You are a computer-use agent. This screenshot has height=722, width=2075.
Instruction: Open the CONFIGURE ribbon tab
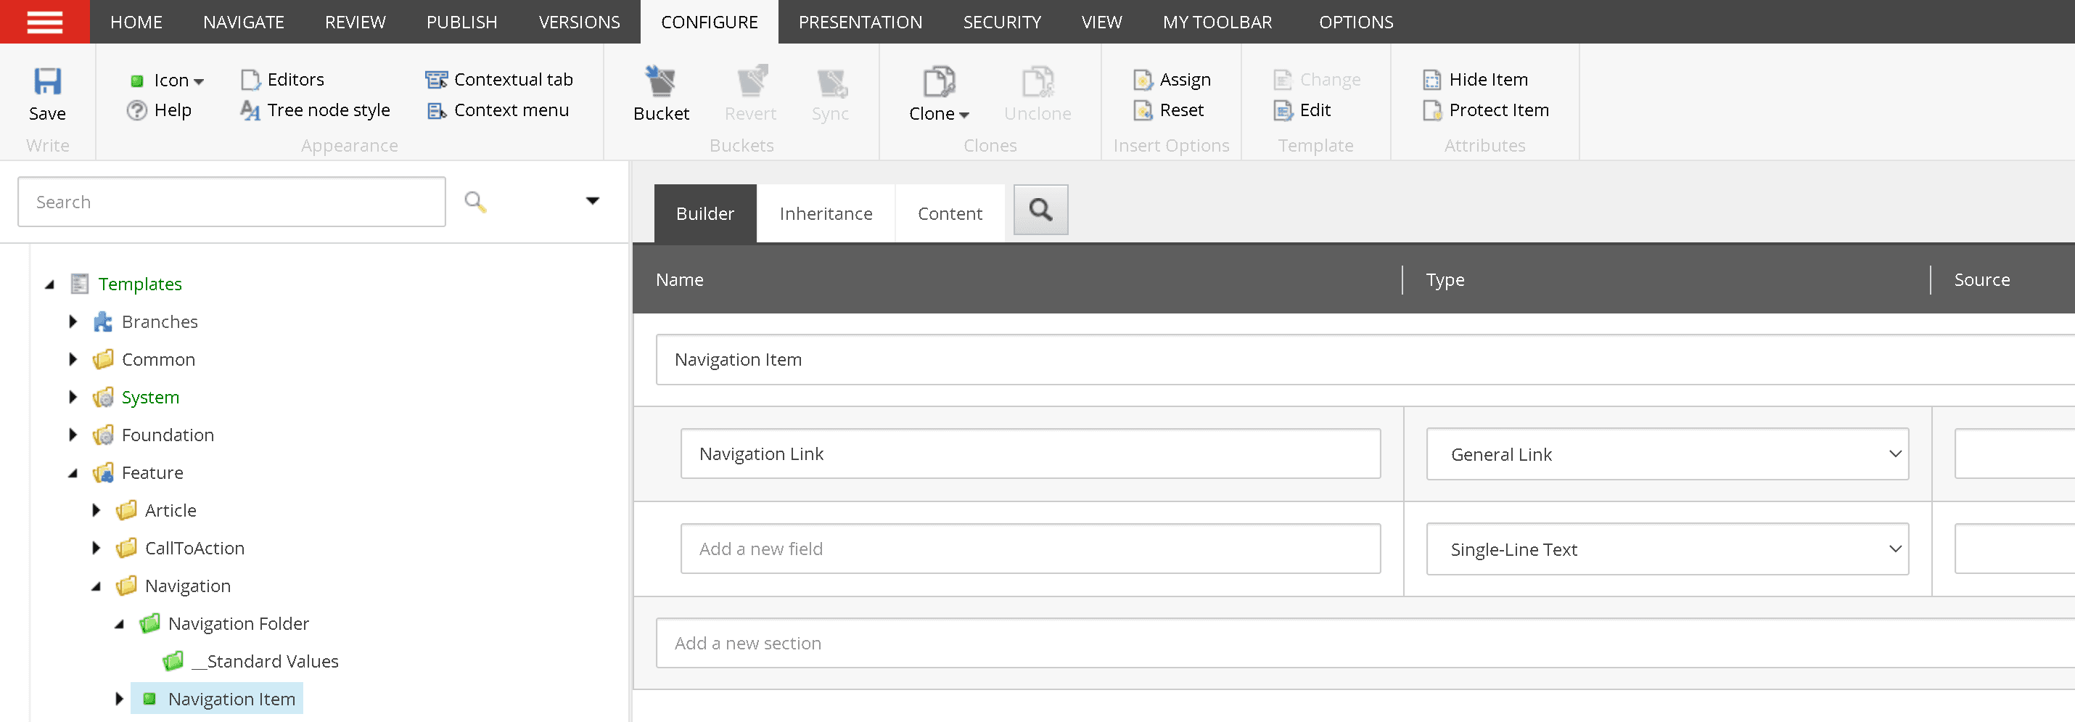click(708, 22)
